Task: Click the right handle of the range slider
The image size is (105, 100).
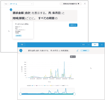Action: pos(74,94)
